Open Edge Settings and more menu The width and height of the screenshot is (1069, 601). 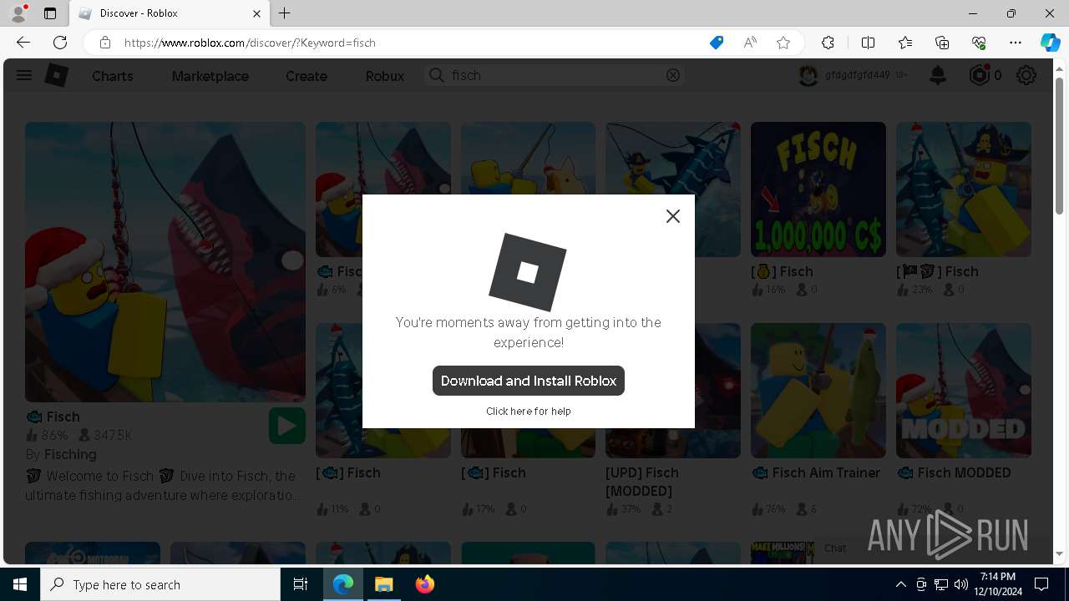(1016, 43)
